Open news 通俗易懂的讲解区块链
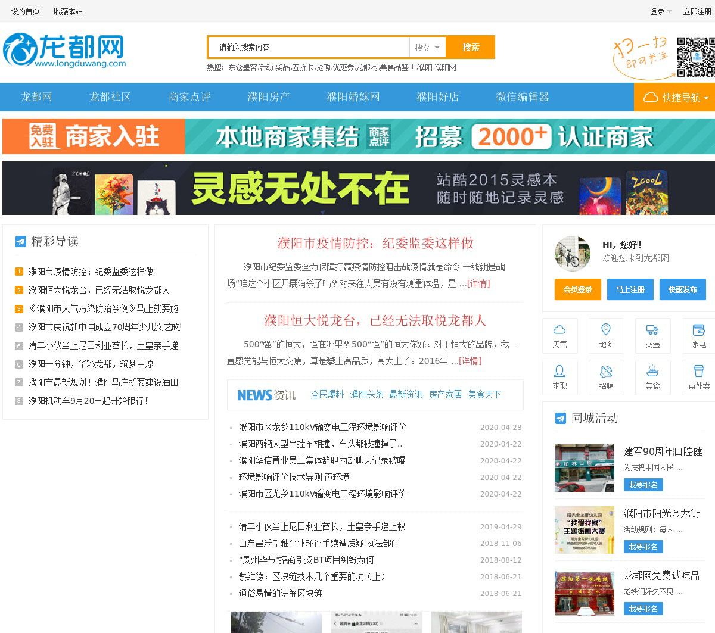Screen dimensions: 715x633 [x=281, y=593]
